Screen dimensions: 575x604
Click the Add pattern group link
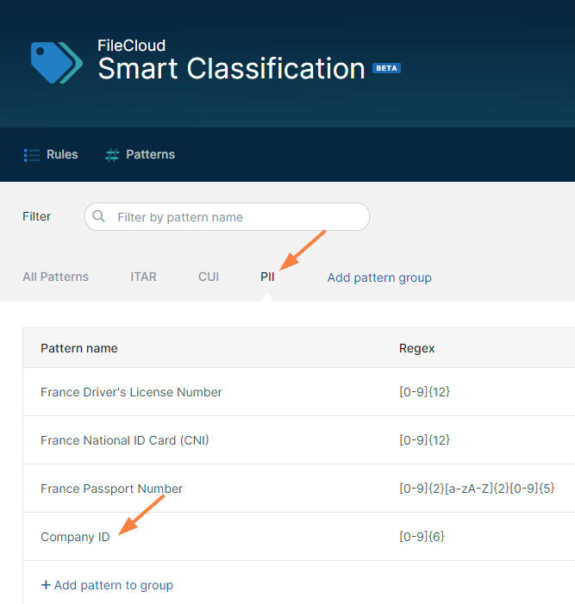coord(379,277)
